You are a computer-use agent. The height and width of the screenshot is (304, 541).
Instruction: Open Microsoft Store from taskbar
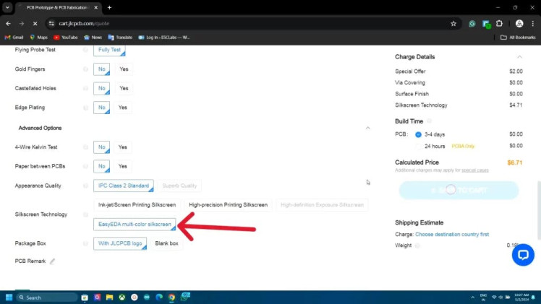85,297
